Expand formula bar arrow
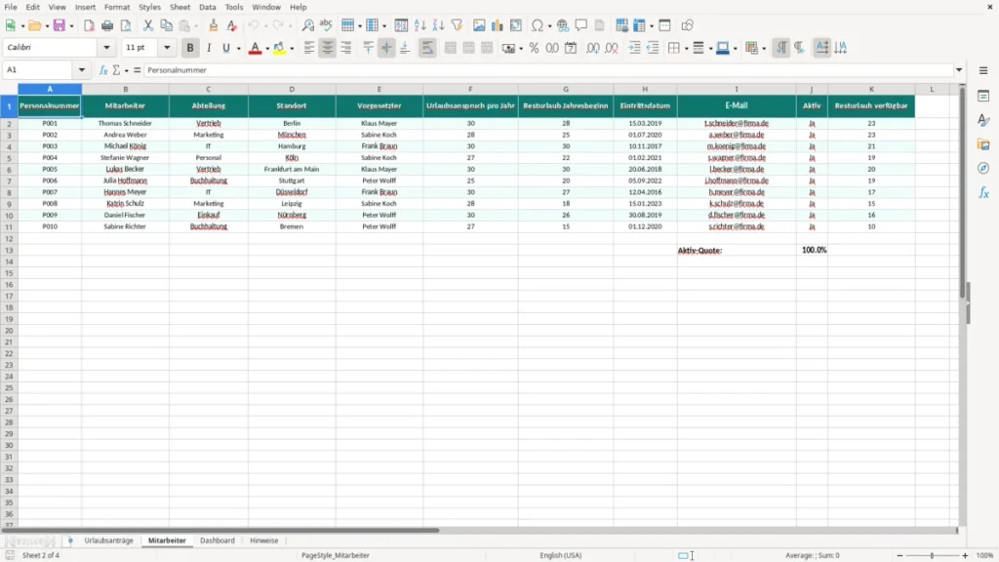This screenshot has height=562, width=999. [x=959, y=70]
